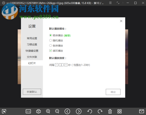Delete the current image with trash icon
Image resolution: width=146 pixels, height=115 pixels.
click(110, 111)
